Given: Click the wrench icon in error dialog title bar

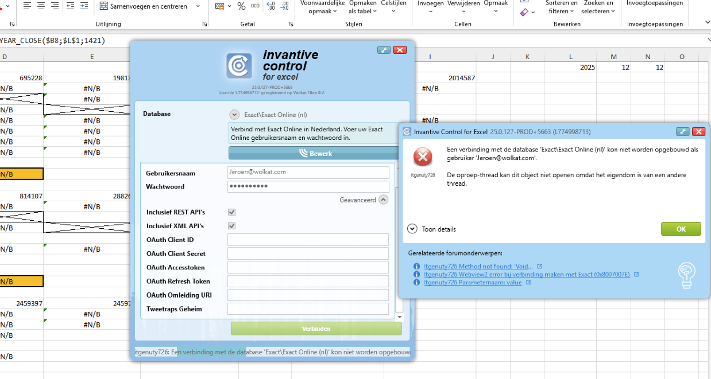Looking at the screenshot, I should [682, 131].
